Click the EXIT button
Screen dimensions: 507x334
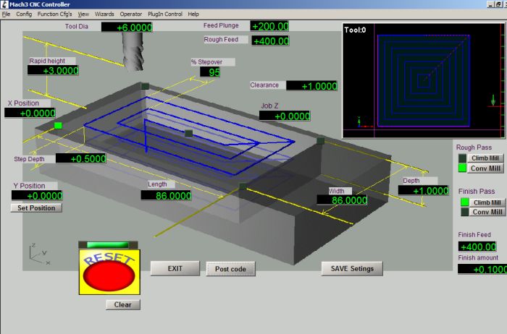tap(175, 268)
